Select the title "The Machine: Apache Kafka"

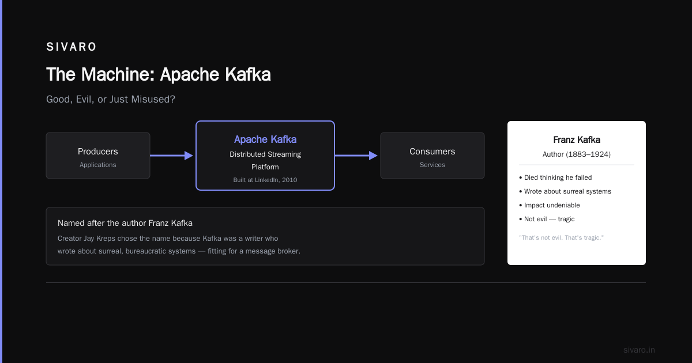point(159,74)
